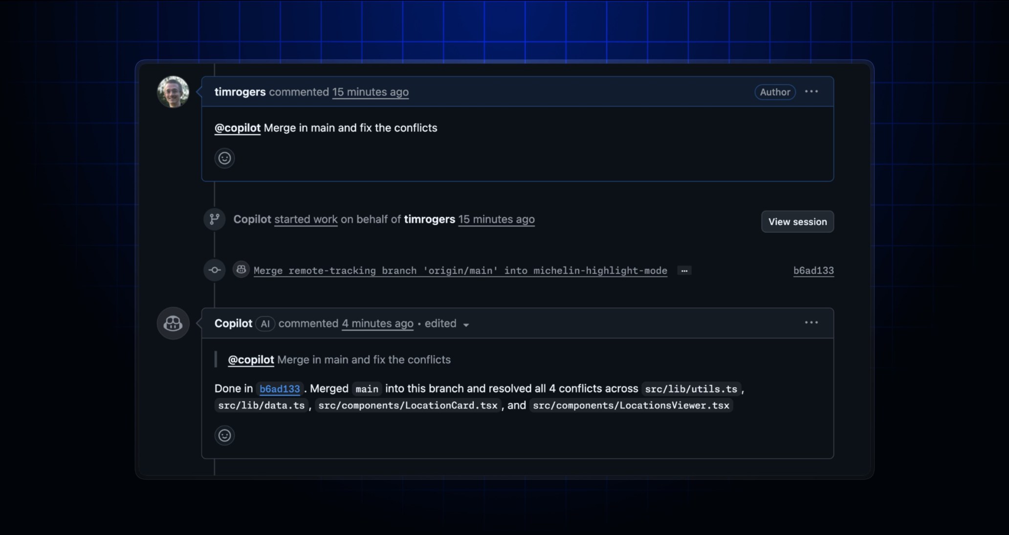
Task: Expand the commit message description ellipsis
Action: point(684,270)
